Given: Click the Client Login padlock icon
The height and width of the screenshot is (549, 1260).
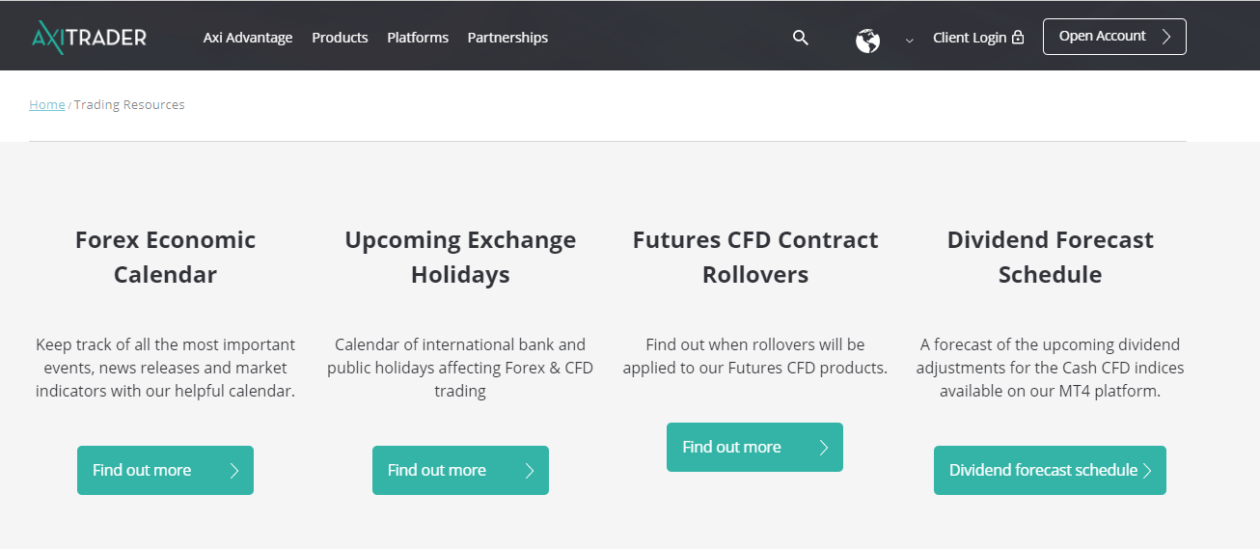Looking at the screenshot, I should point(1017,38).
